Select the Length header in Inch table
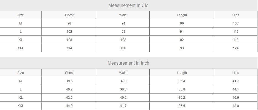 click(182, 73)
